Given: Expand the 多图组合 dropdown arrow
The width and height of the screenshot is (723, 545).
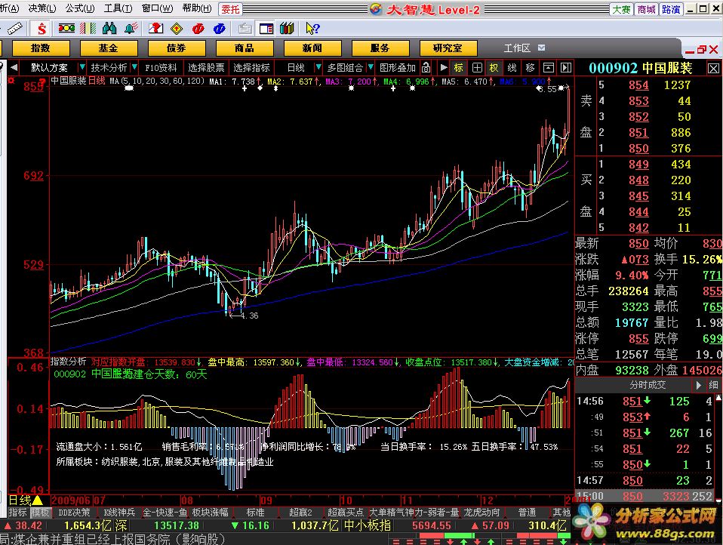Looking at the screenshot, I should pos(371,68).
